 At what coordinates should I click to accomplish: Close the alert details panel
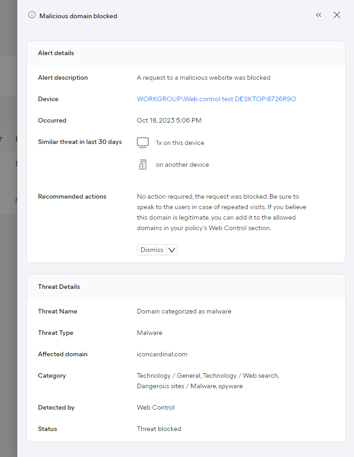[337, 15]
